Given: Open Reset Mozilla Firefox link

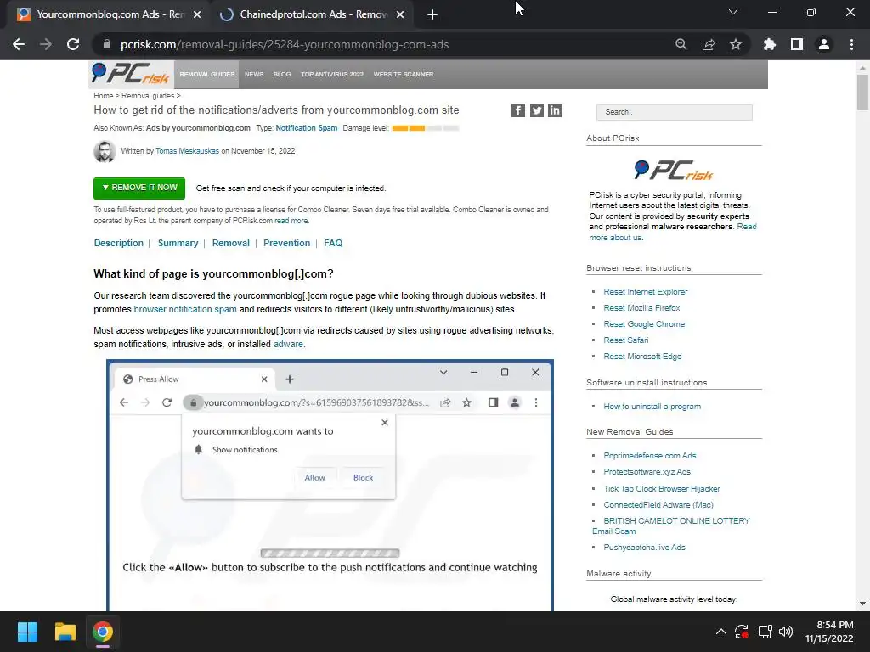Looking at the screenshot, I should click(641, 307).
